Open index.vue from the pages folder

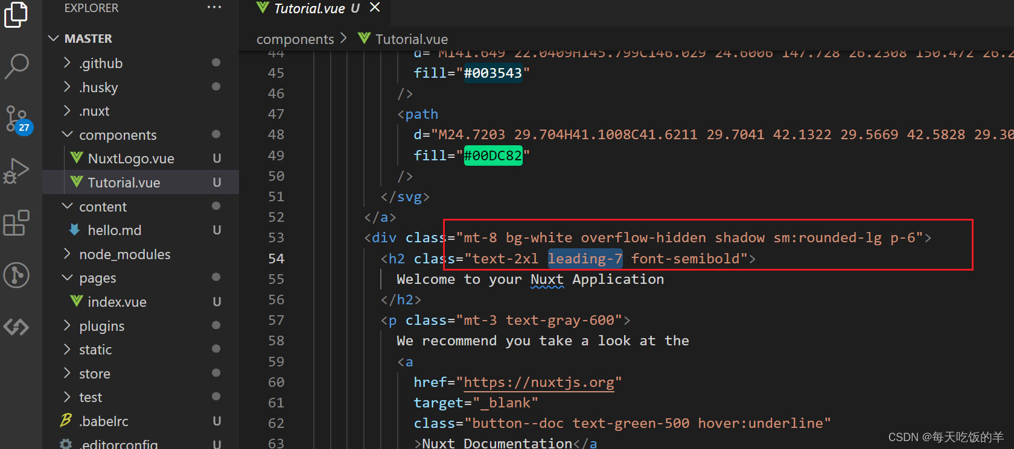pyautogui.click(x=117, y=302)
